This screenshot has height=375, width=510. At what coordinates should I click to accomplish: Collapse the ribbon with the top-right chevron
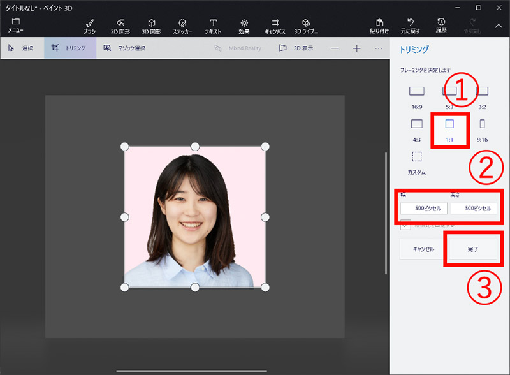499,26
